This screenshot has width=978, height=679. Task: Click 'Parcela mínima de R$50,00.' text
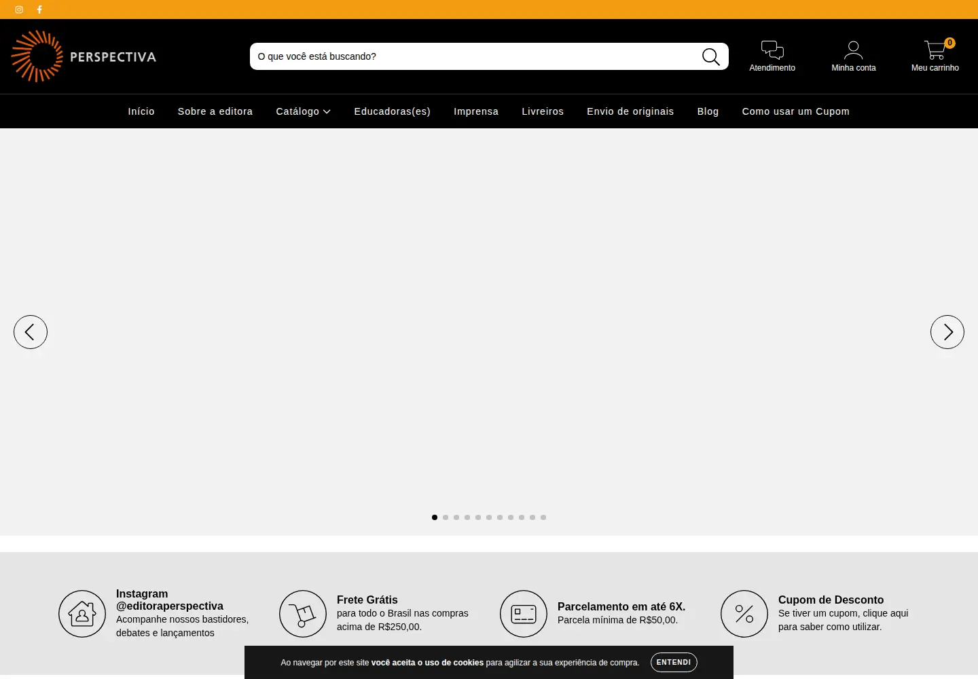click(x=618, y=620)
